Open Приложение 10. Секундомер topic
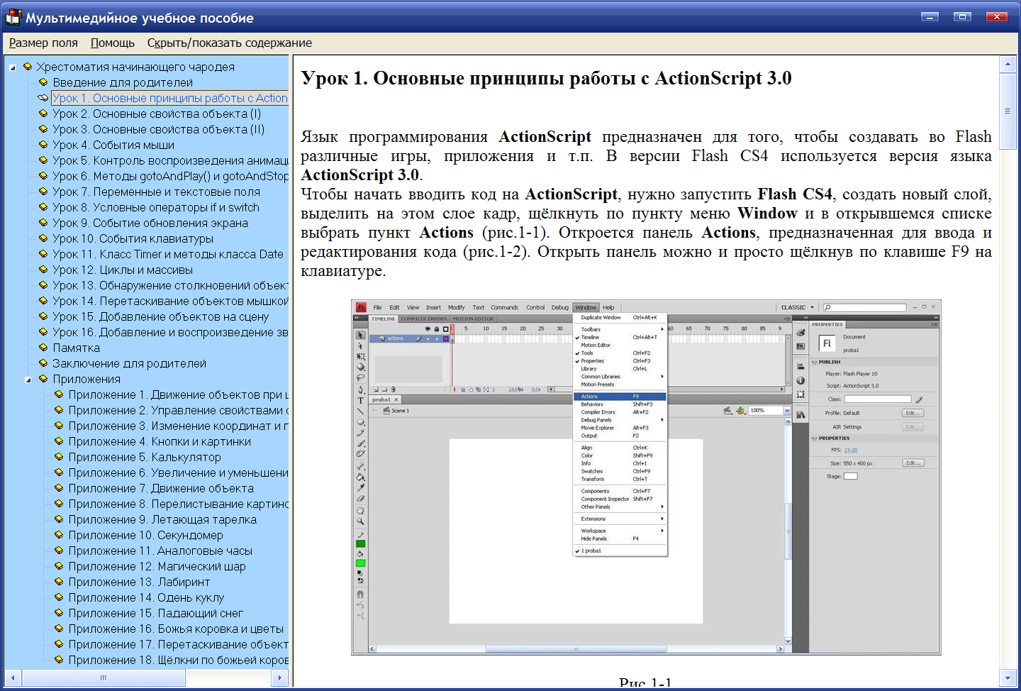This screenshot has height=691, width=1021. (145, 535)
